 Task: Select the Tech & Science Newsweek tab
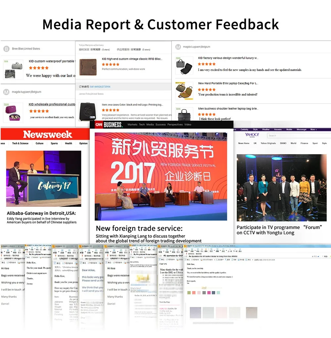[x=20, y=143]
